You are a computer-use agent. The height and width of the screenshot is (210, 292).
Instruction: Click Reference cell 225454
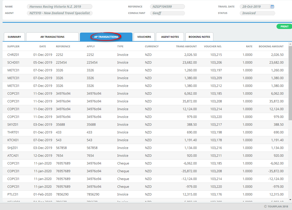coord(61,63)
